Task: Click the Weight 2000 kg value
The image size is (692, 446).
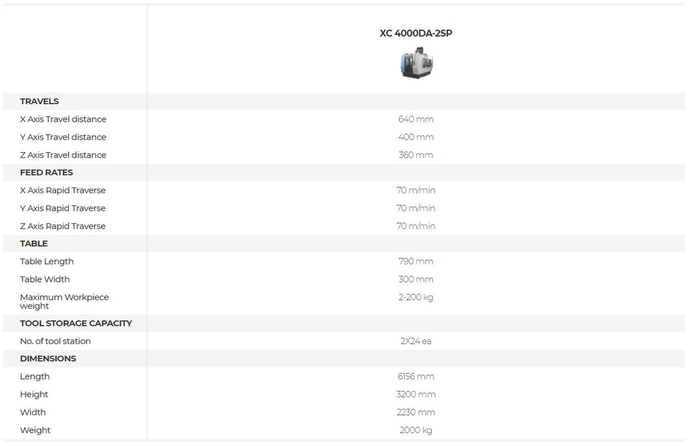Action: (x=416, y=430)
